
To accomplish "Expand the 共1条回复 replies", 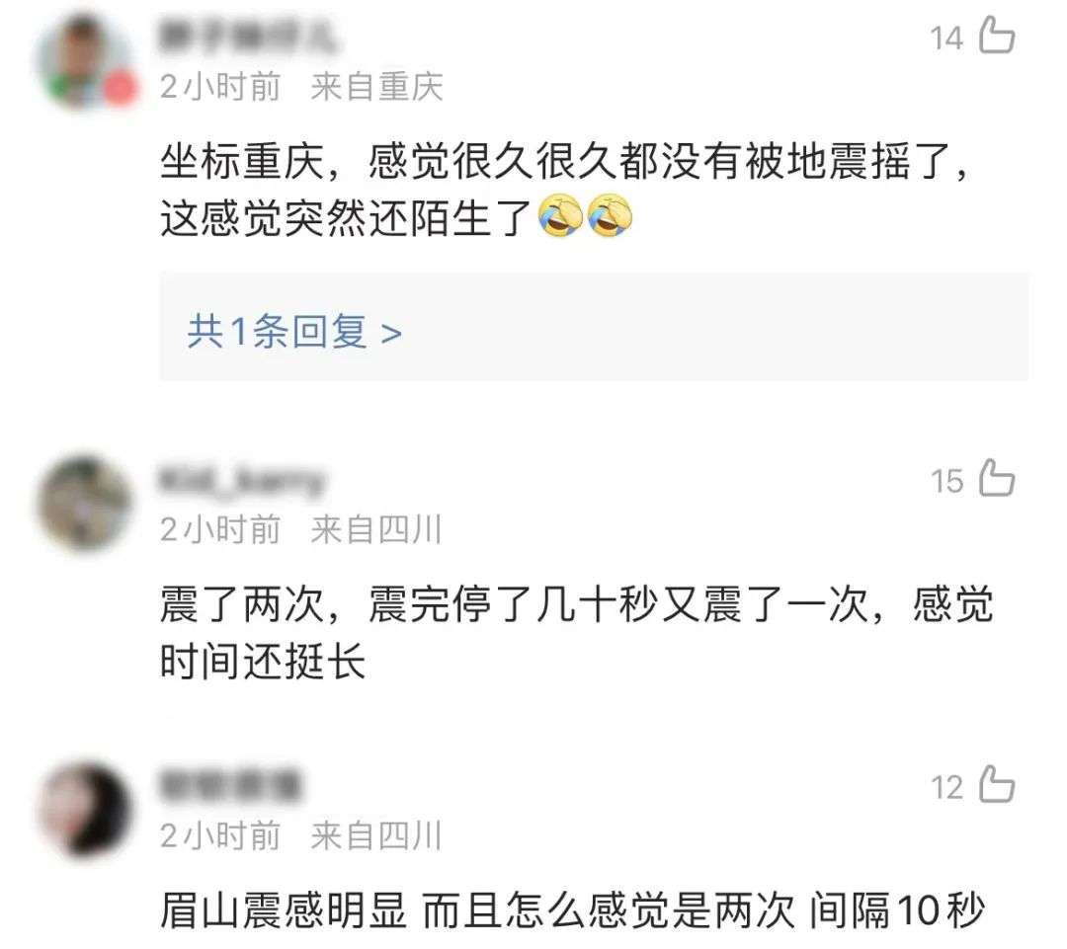I will pos(294,333).
